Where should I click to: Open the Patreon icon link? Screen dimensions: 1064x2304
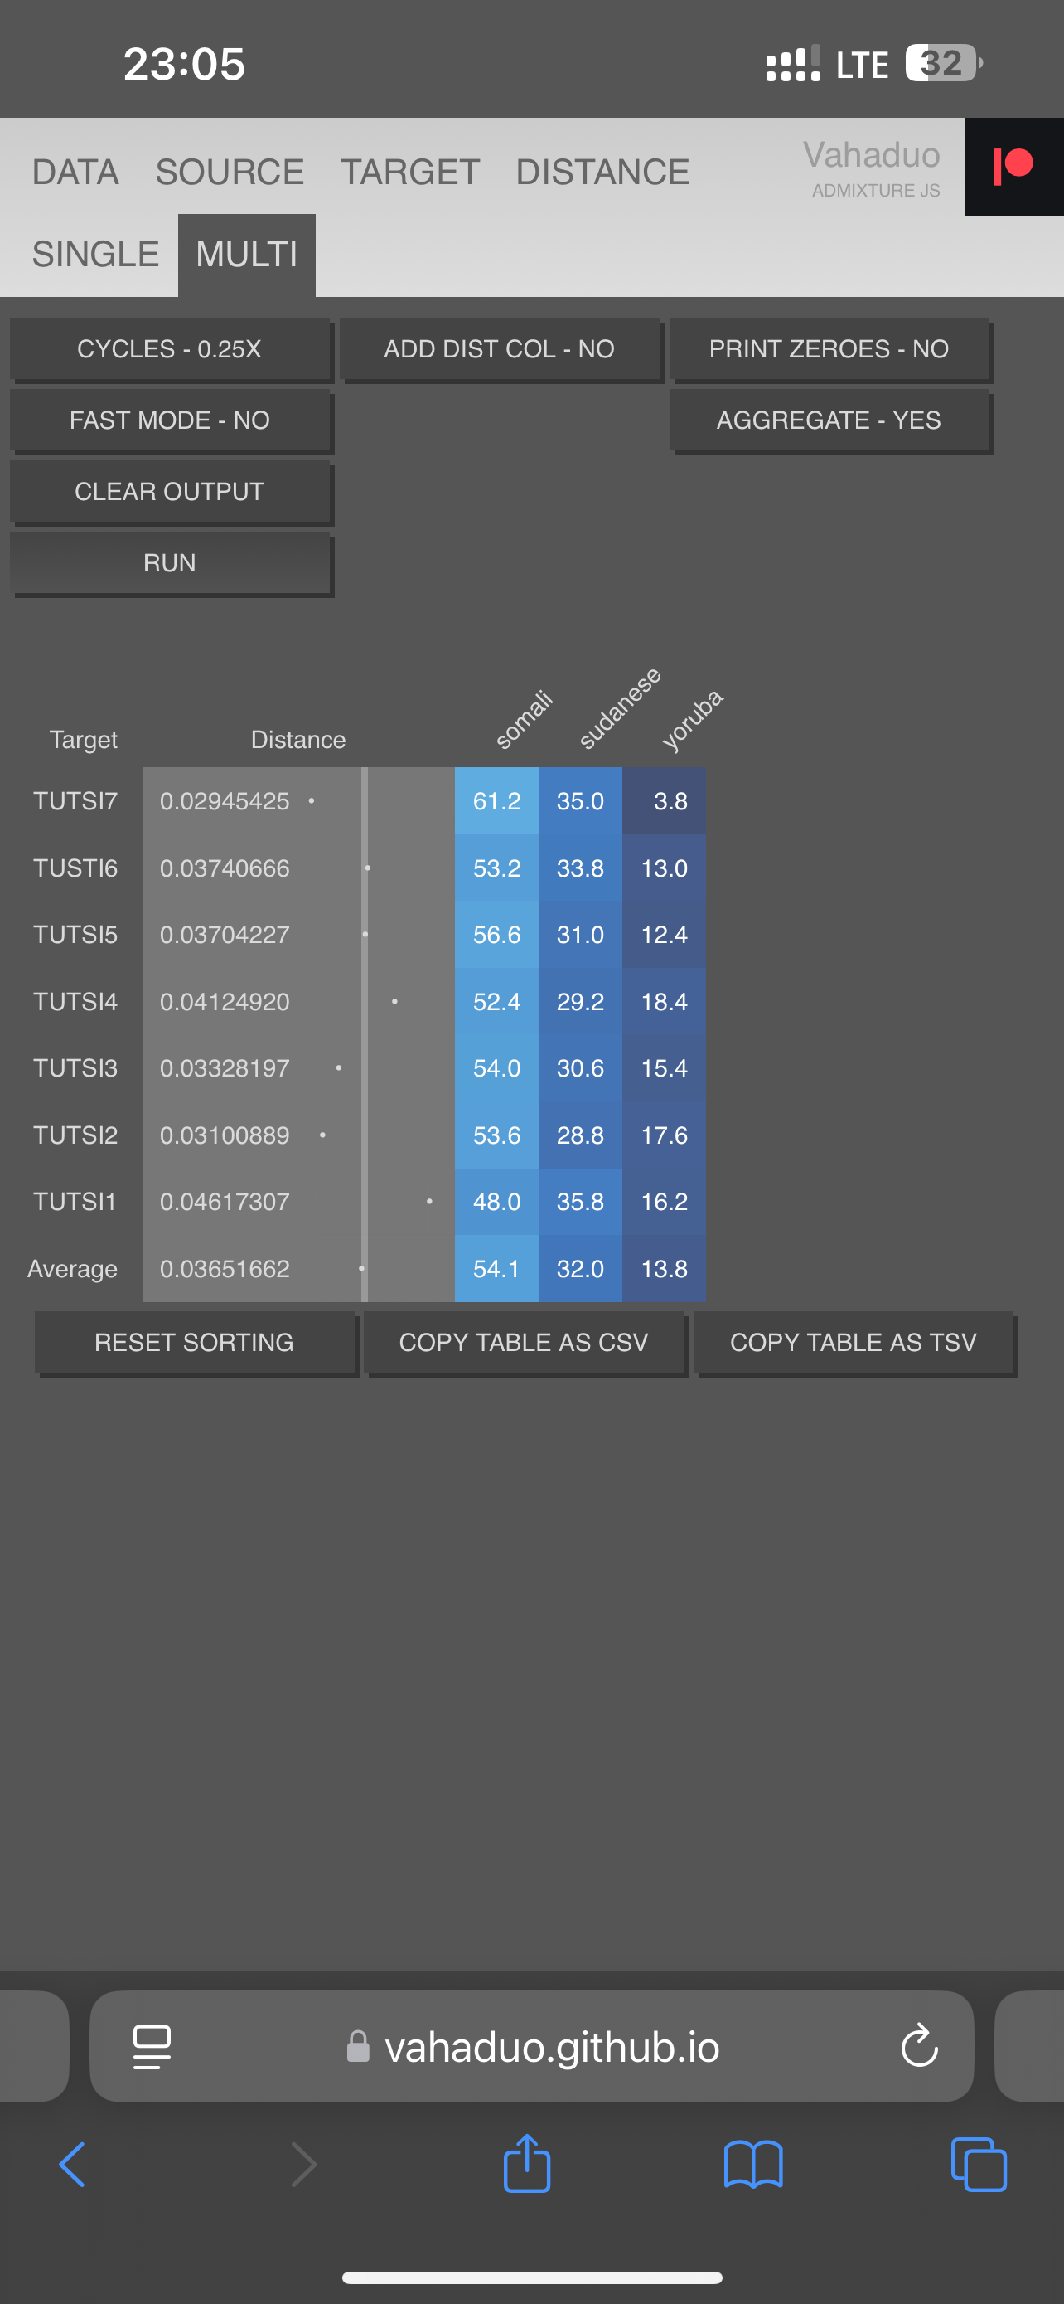coord(1014,167)
